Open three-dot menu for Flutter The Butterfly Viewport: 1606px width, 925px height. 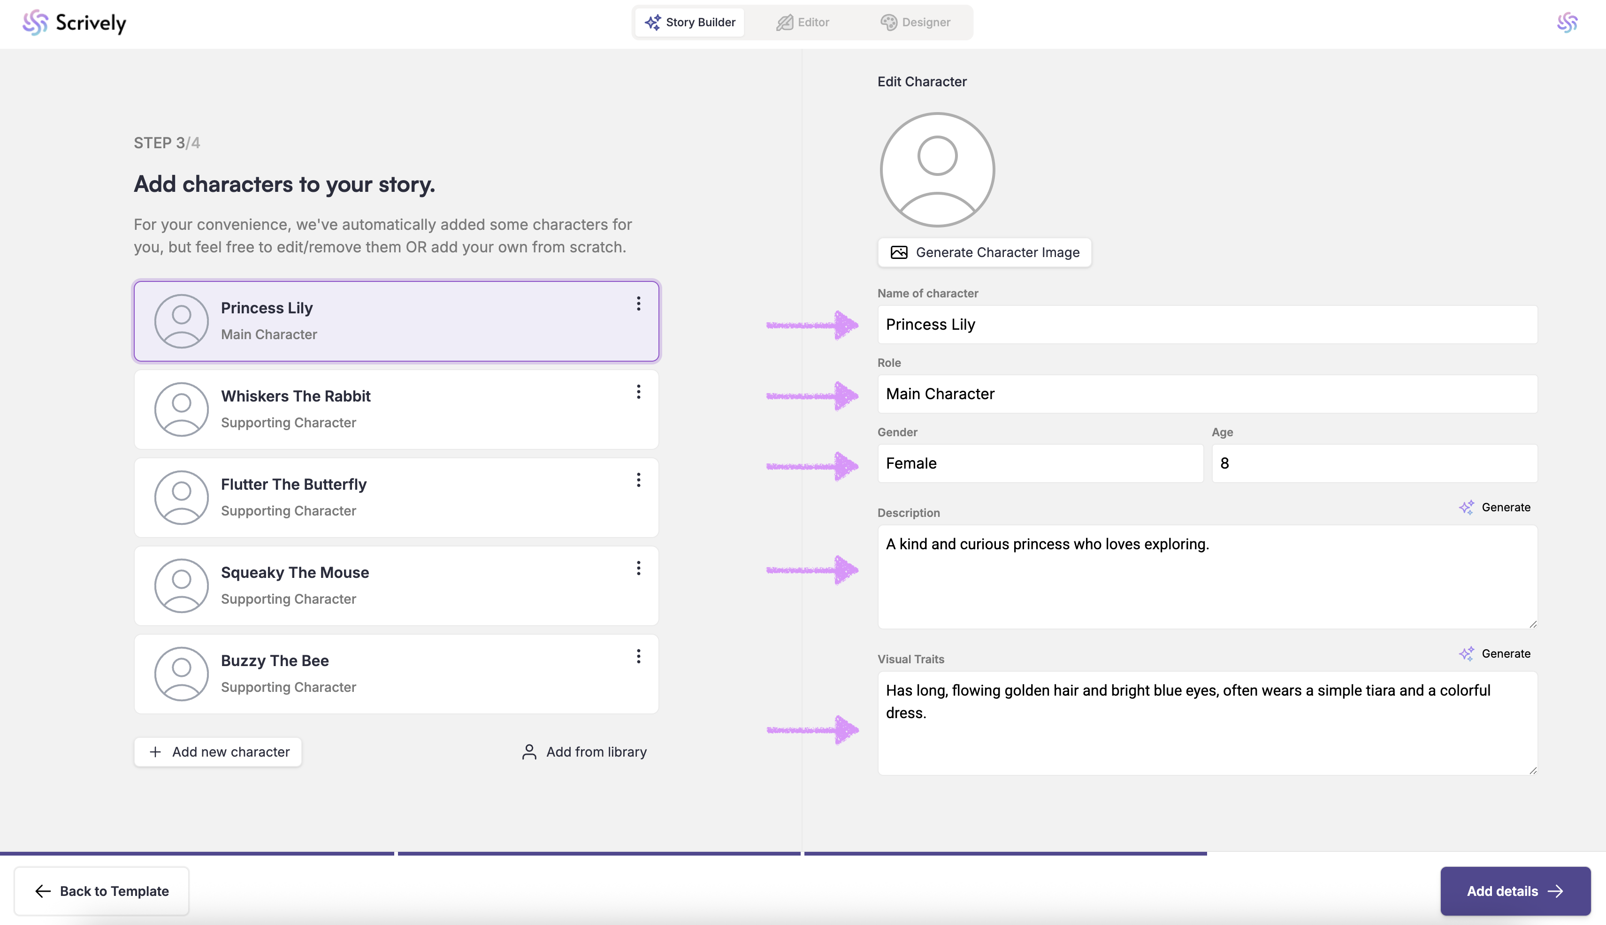tap(638, 480)
